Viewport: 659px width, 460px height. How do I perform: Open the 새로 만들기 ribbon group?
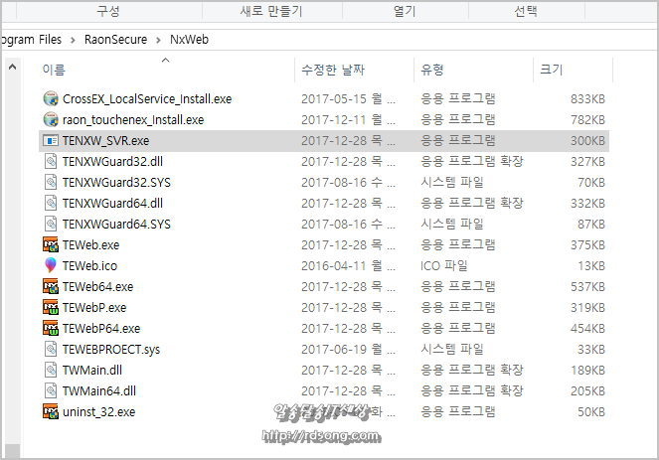point(271,11)
